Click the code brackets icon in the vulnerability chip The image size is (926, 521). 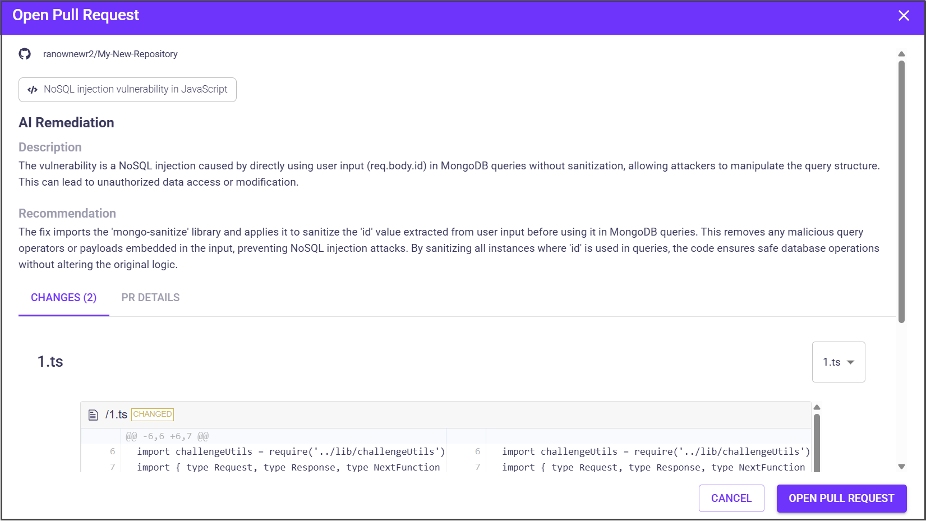click(x=33, y=90)
